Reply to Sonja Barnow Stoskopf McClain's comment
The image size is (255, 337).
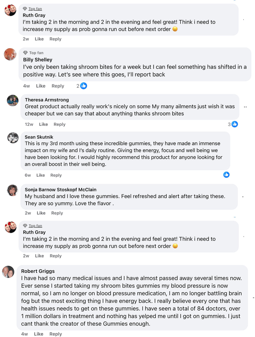(x=57, y=213)
